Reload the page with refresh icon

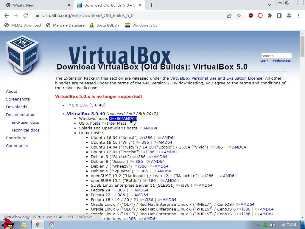tap(26, 16)
